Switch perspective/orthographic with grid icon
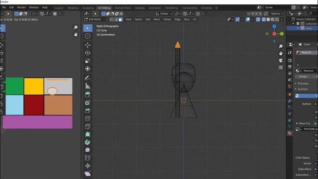The height and width of the screenshot is (179, 318). point(281,68)
